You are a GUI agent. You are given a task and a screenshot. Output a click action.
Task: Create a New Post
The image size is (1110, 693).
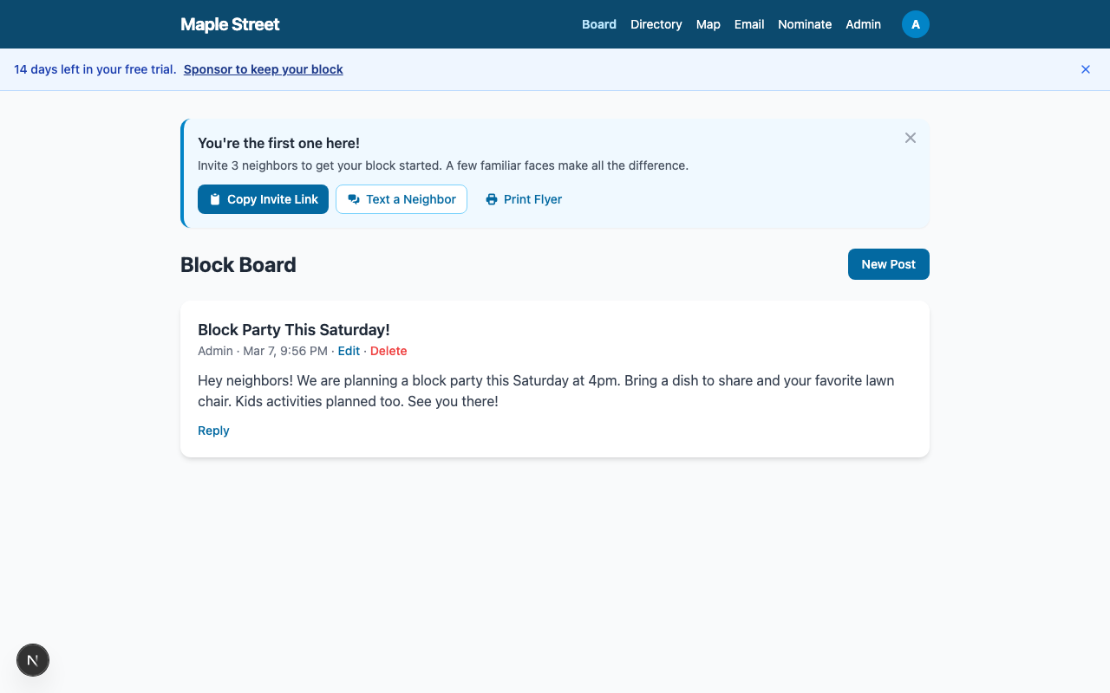888,264
